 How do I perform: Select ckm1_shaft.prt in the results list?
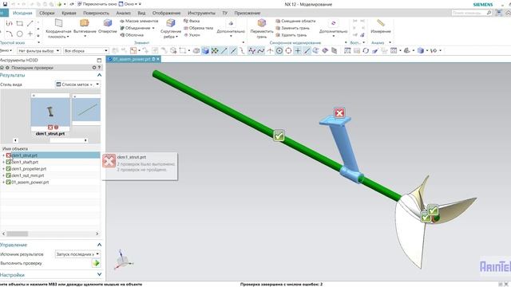pos(25,162)
